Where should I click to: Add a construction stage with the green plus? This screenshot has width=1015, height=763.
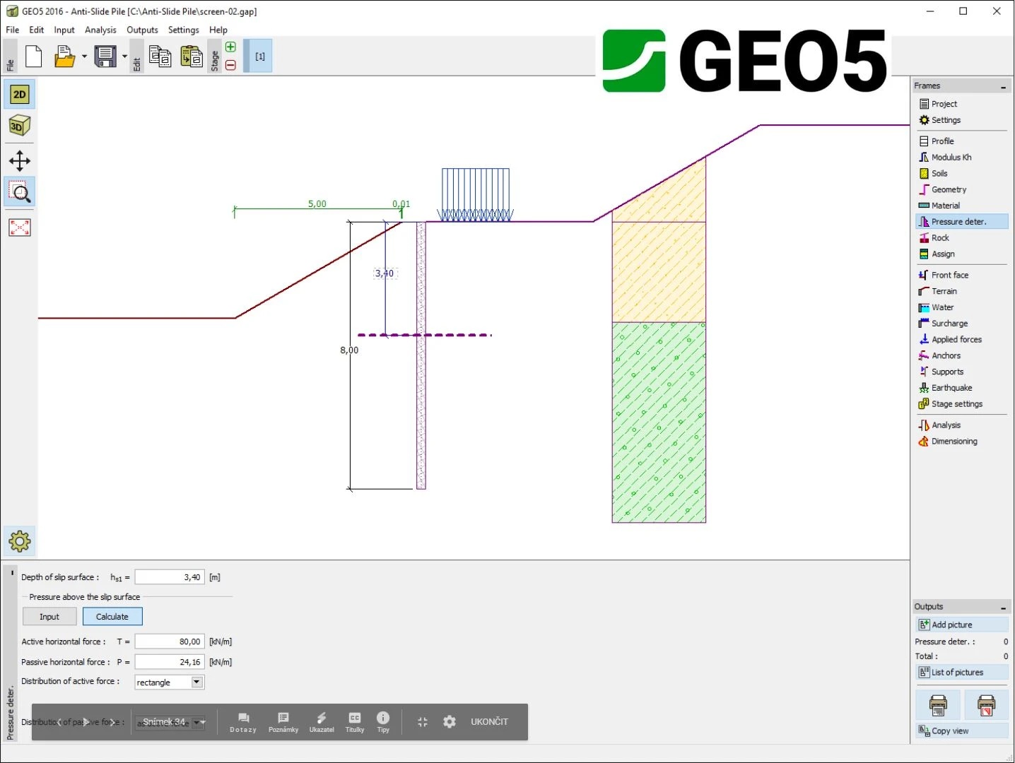click(x=230, y=47)
